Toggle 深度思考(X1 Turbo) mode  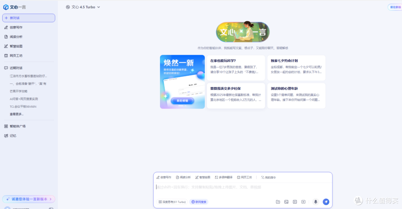[172, 202]
